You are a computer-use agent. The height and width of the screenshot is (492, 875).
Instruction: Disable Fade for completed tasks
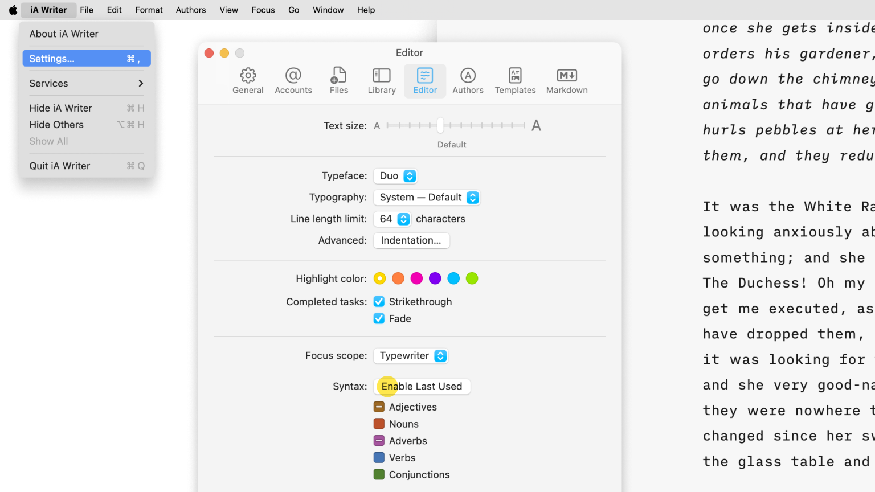[379, 319]
